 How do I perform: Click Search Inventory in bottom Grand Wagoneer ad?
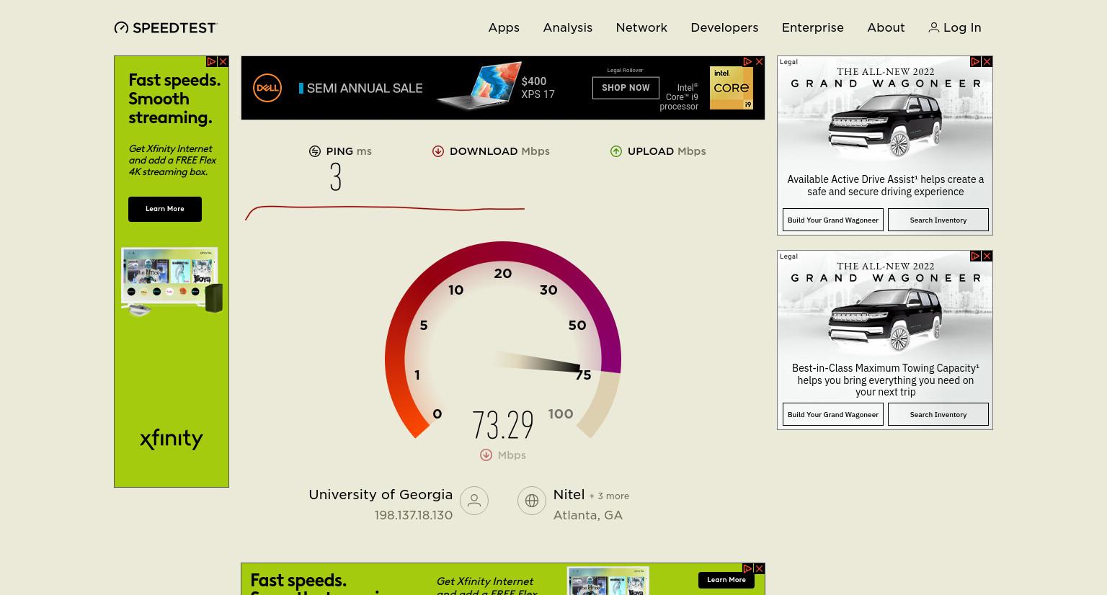[x=938, y=414]
